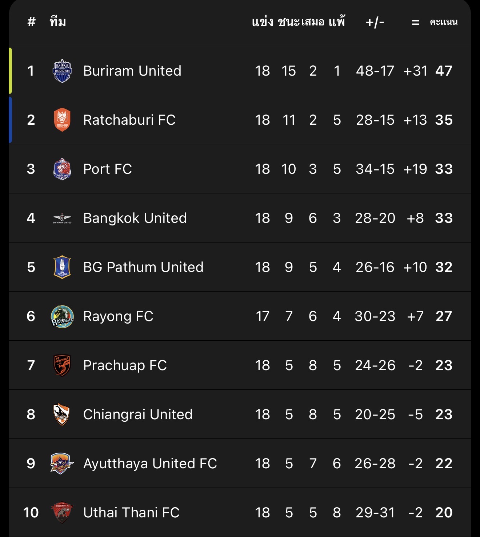Select the แข่ง matches played header
Screen dimensions: 480x537
point(263,22)
